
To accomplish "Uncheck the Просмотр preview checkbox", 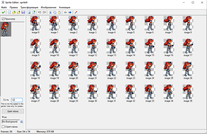I will click(x=3, y=19).
